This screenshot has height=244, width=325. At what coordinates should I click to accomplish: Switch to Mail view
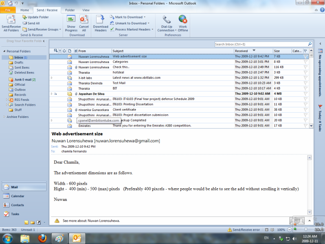pos(24,187)
